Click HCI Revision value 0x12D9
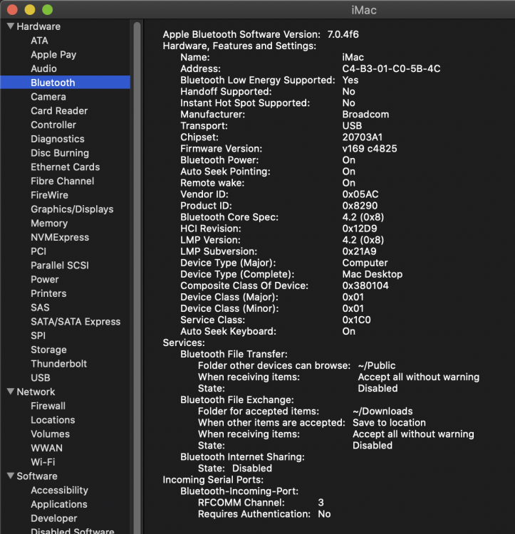 point(360,229)
